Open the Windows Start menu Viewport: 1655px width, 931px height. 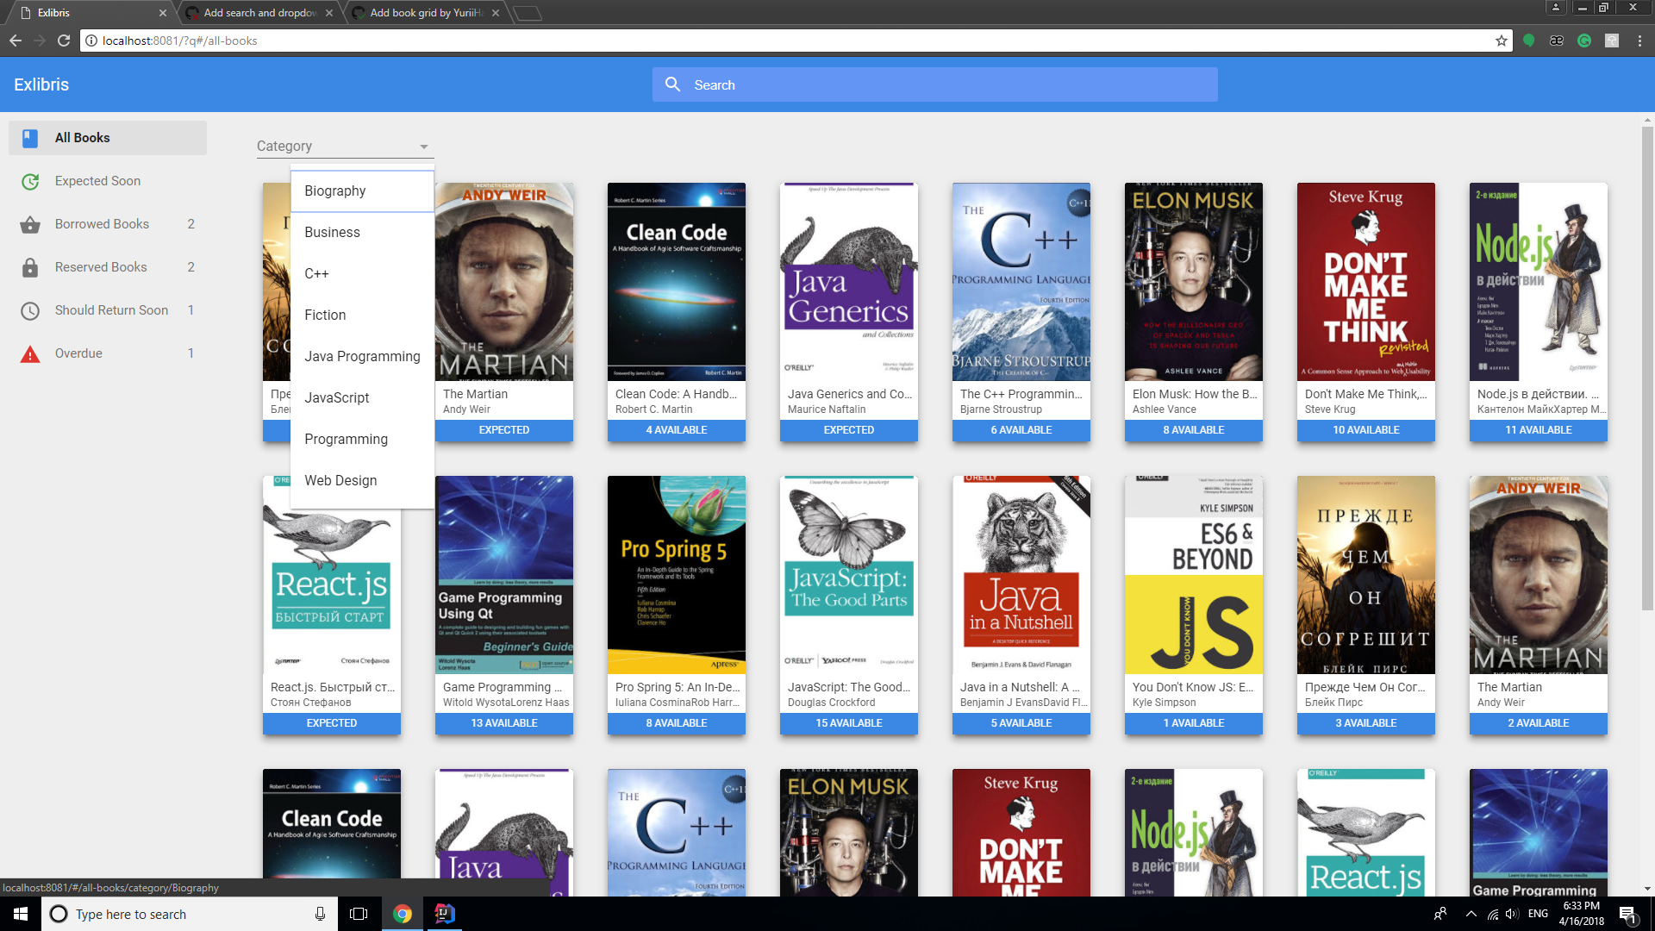[x=21, y=914]
